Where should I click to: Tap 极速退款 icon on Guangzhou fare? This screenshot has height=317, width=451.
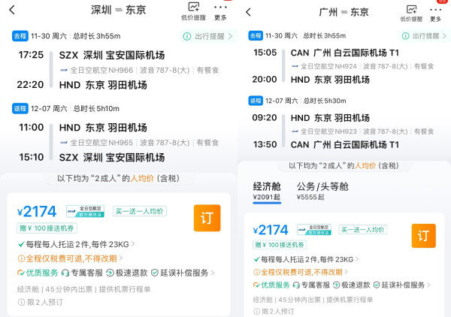click(x=336, y=285)
